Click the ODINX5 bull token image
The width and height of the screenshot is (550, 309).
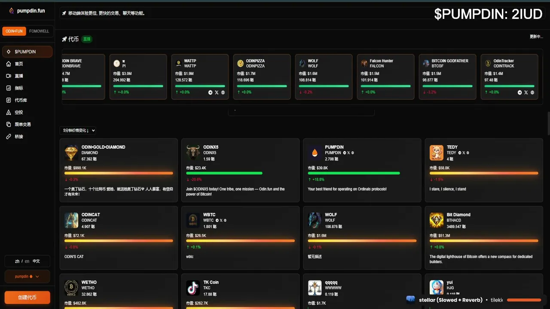click(193, 153)
